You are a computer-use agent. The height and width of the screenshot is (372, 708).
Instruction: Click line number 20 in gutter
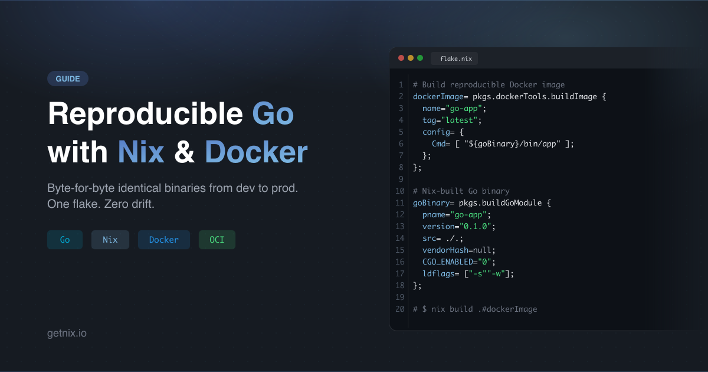click(x=399, y=309)
